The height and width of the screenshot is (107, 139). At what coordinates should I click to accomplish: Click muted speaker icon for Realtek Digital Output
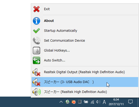click(36, 72)
